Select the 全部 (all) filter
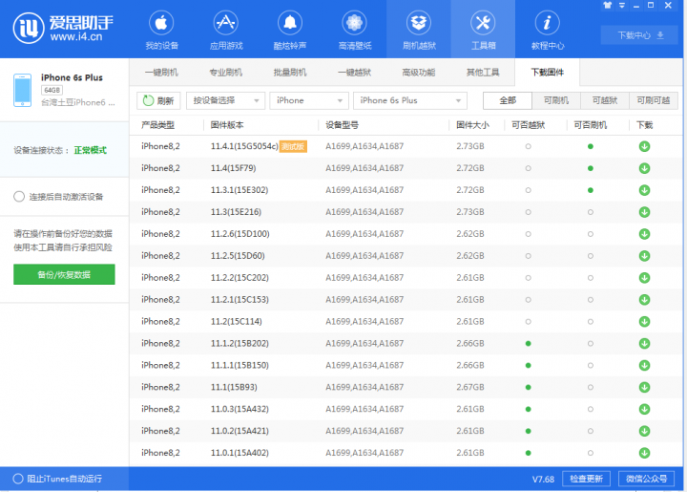This screenshot has height=492, width=687. (508, 100)
